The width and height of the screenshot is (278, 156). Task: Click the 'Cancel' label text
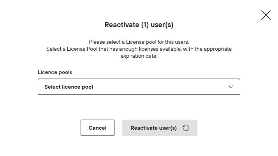tap(97, 128)
